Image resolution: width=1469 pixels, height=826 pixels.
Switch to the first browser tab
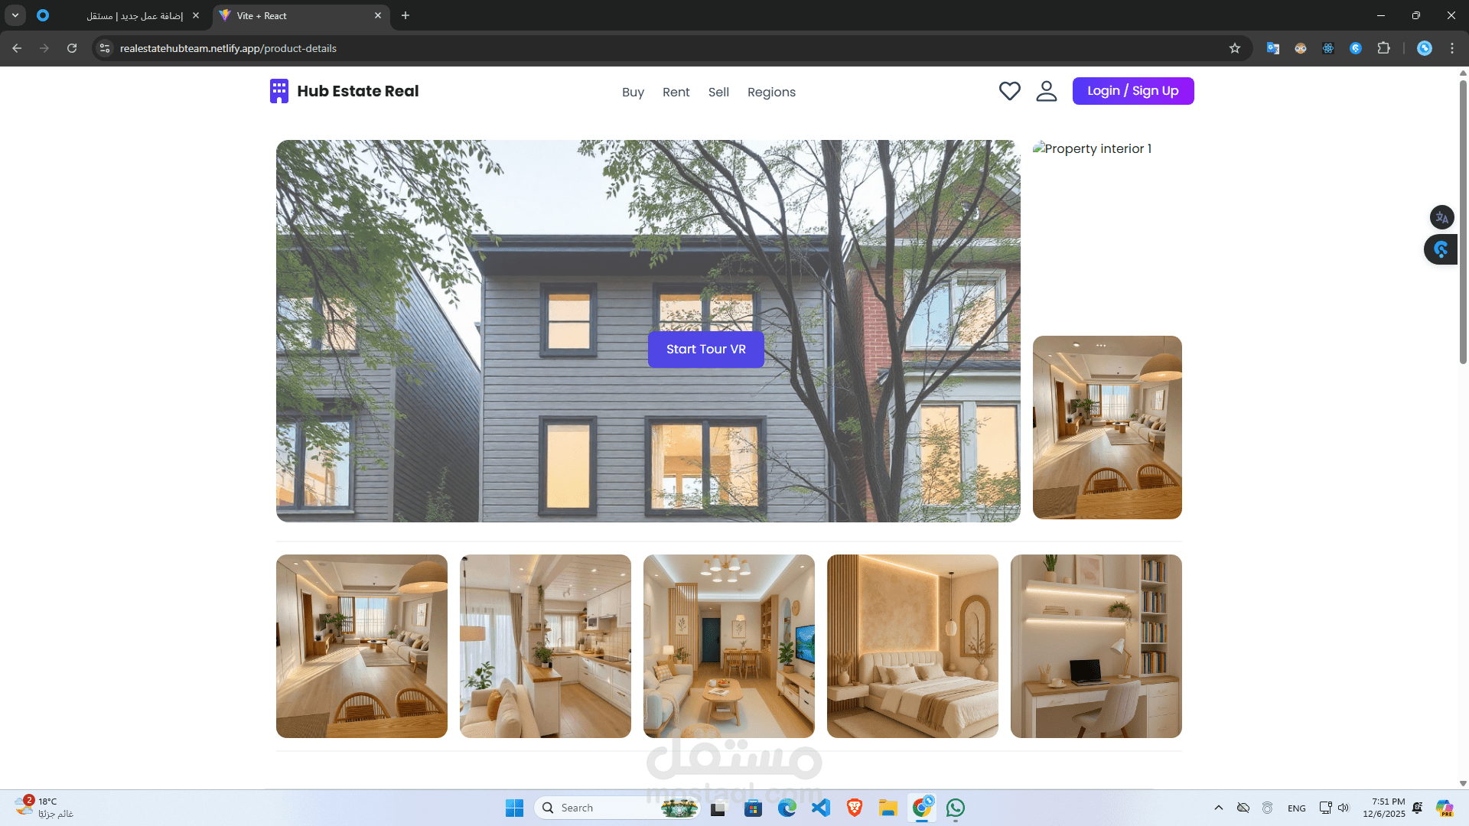tap(134, 15)
